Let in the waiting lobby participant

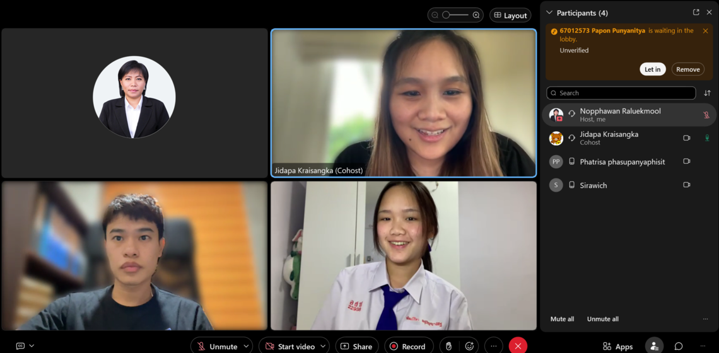(x=652, y=69)
